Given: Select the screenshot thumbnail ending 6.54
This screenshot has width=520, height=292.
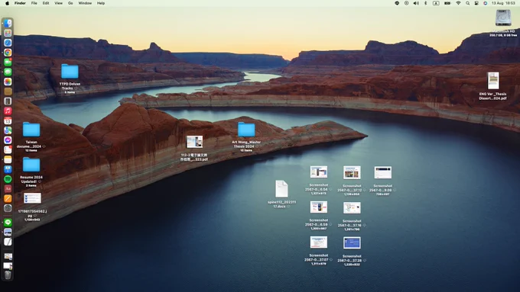Looking at the screenshot, I should 319,172.
